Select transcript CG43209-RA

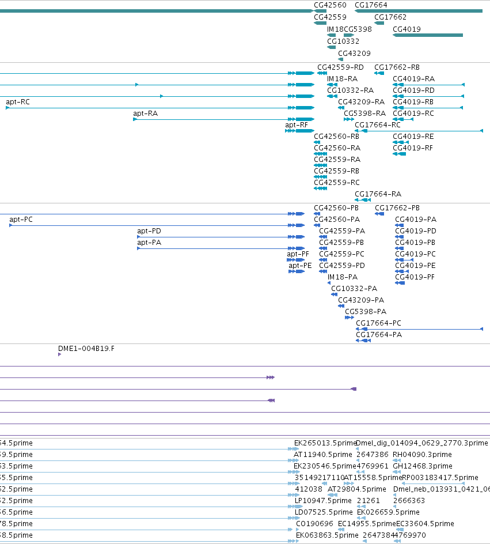click(361, 101)
